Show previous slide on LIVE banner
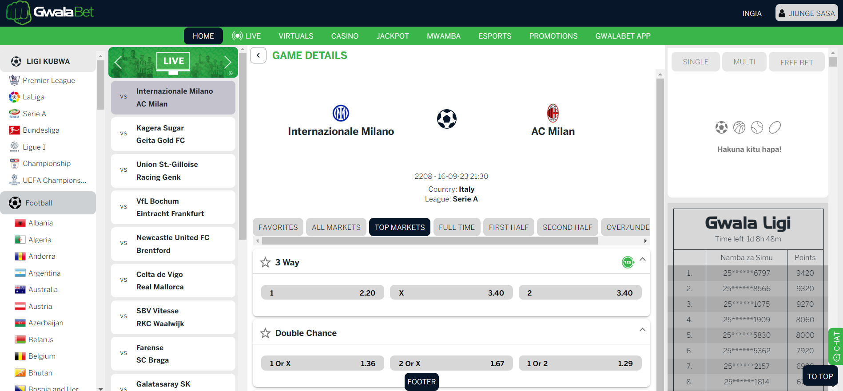This screenshot has height=391, width=843. point(118,62)
